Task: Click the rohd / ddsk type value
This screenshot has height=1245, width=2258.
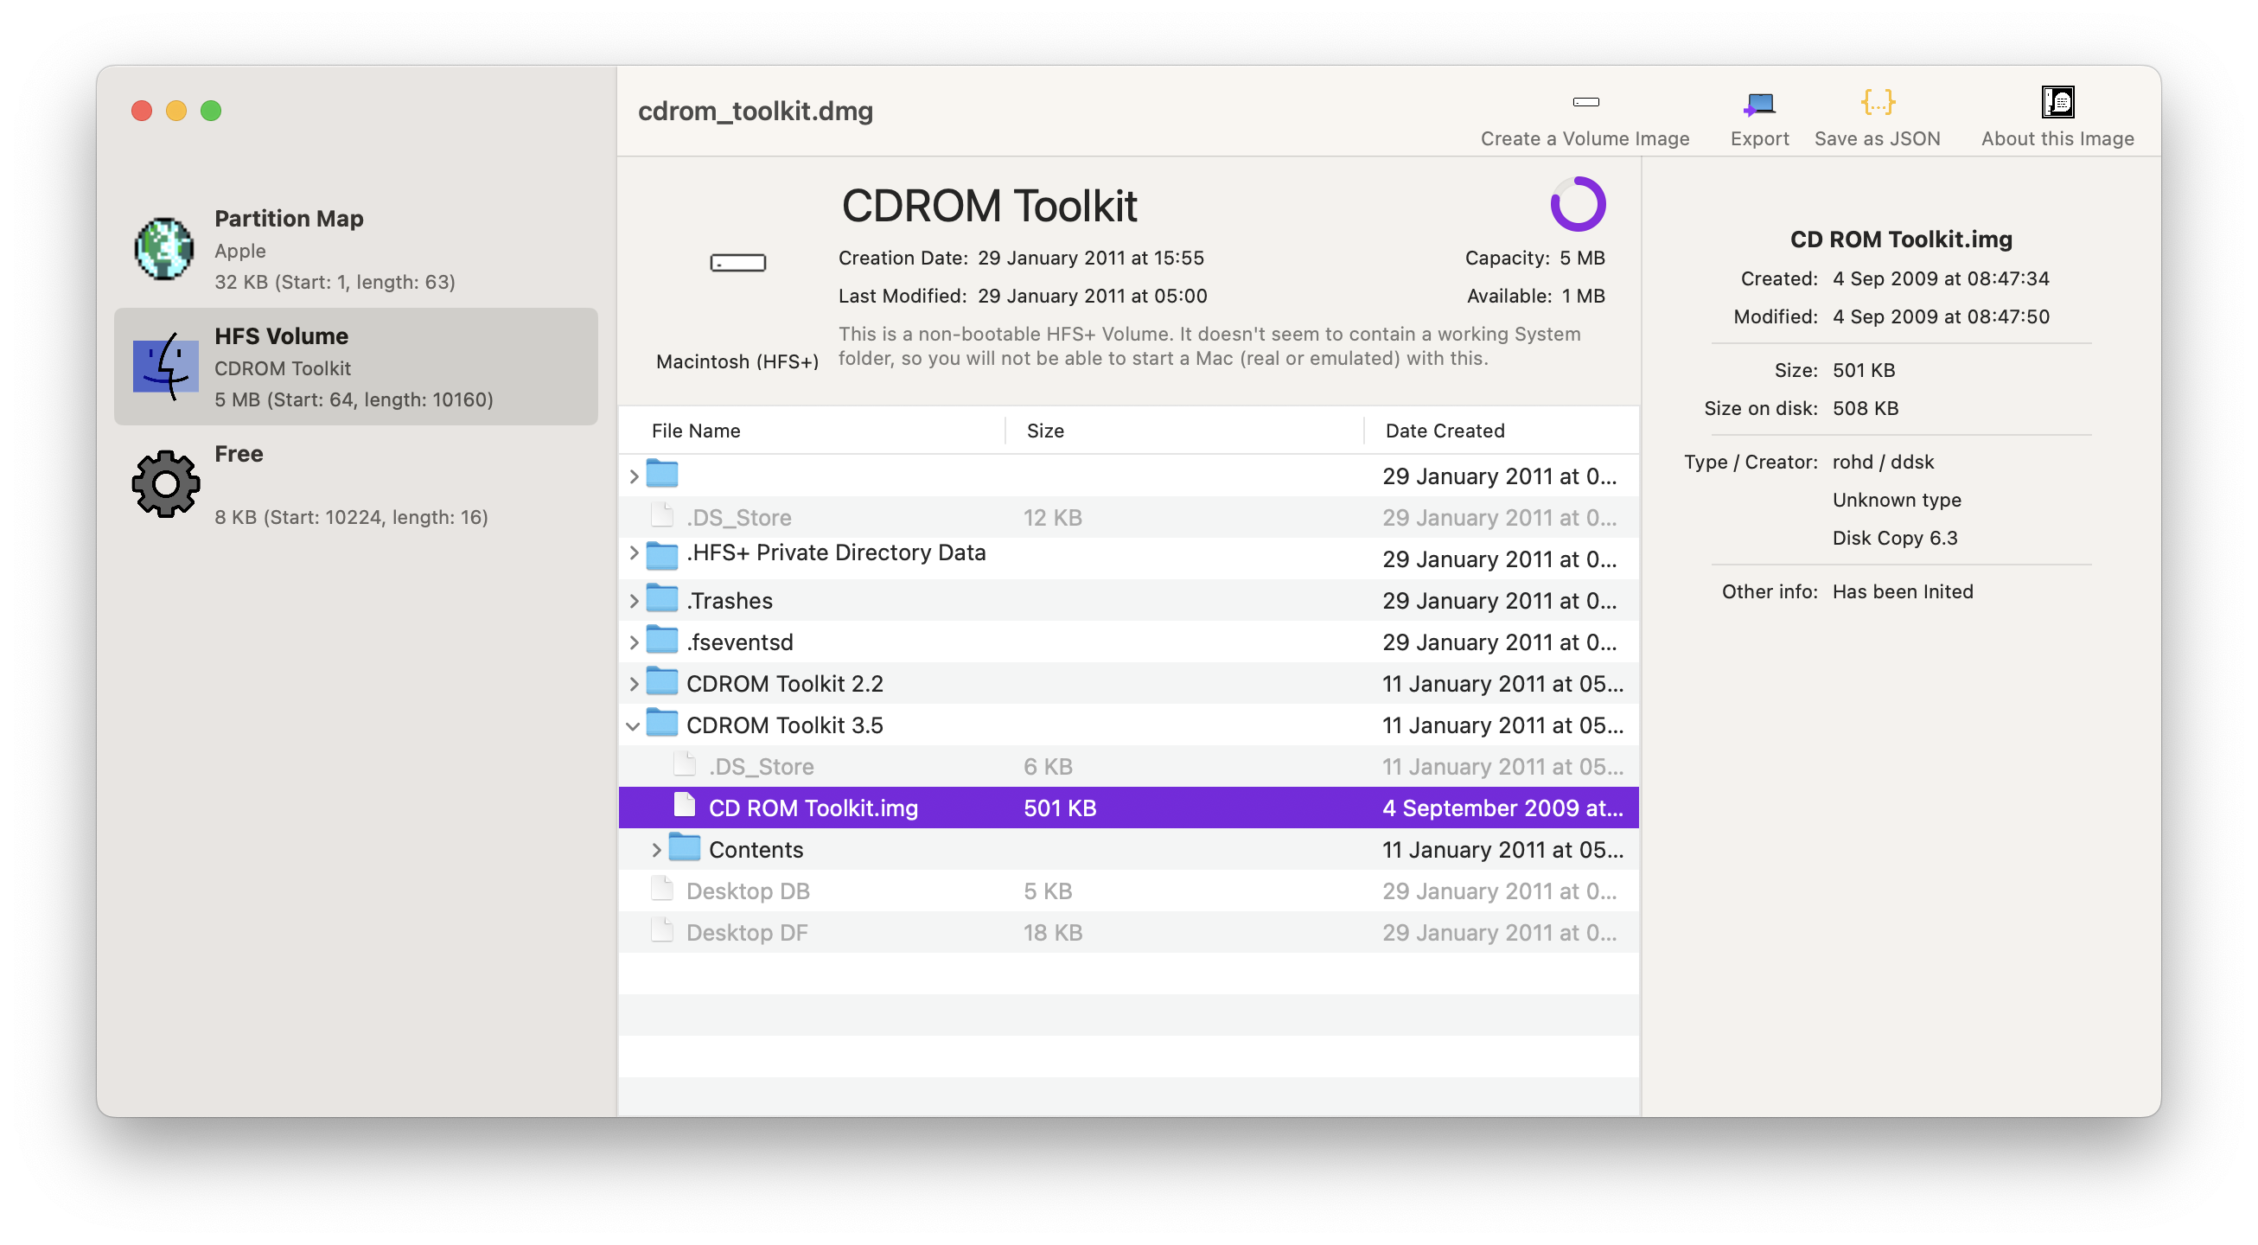Action: 1883,461
